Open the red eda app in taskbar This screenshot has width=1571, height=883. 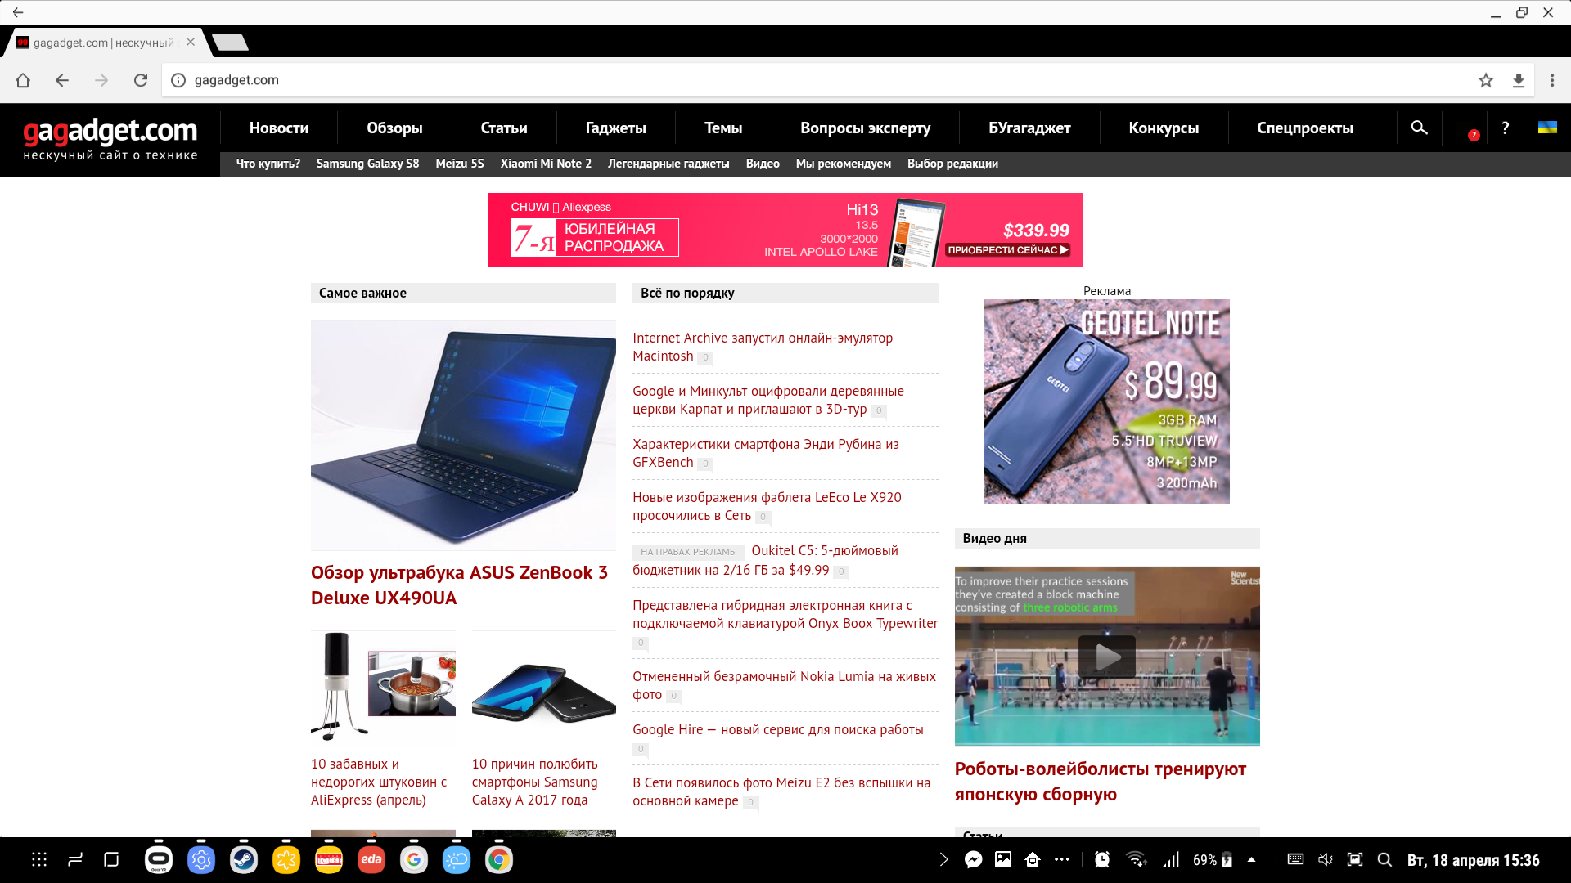pos(371,859)
